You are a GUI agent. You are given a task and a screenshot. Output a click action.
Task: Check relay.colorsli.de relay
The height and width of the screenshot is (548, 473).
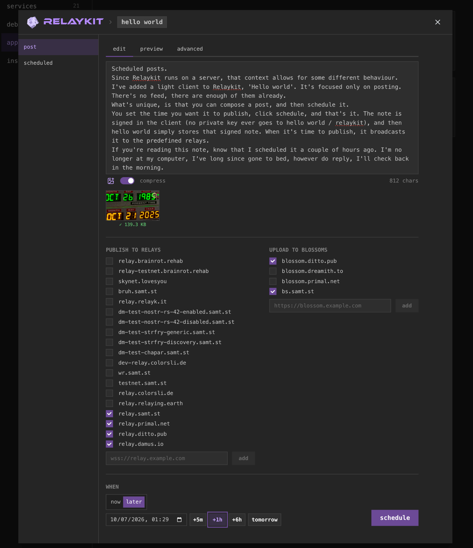109,393
